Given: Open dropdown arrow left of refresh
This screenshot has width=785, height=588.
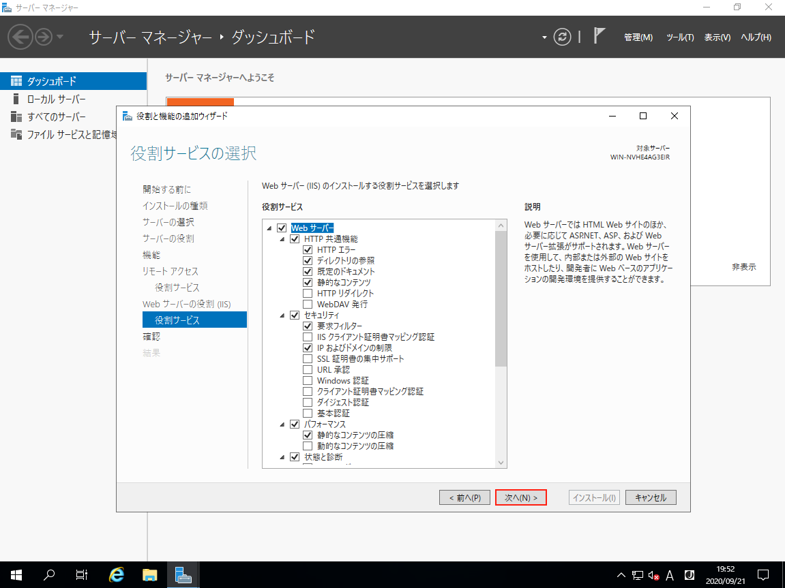Looking at the screenshot, I should tap(544, 37).
